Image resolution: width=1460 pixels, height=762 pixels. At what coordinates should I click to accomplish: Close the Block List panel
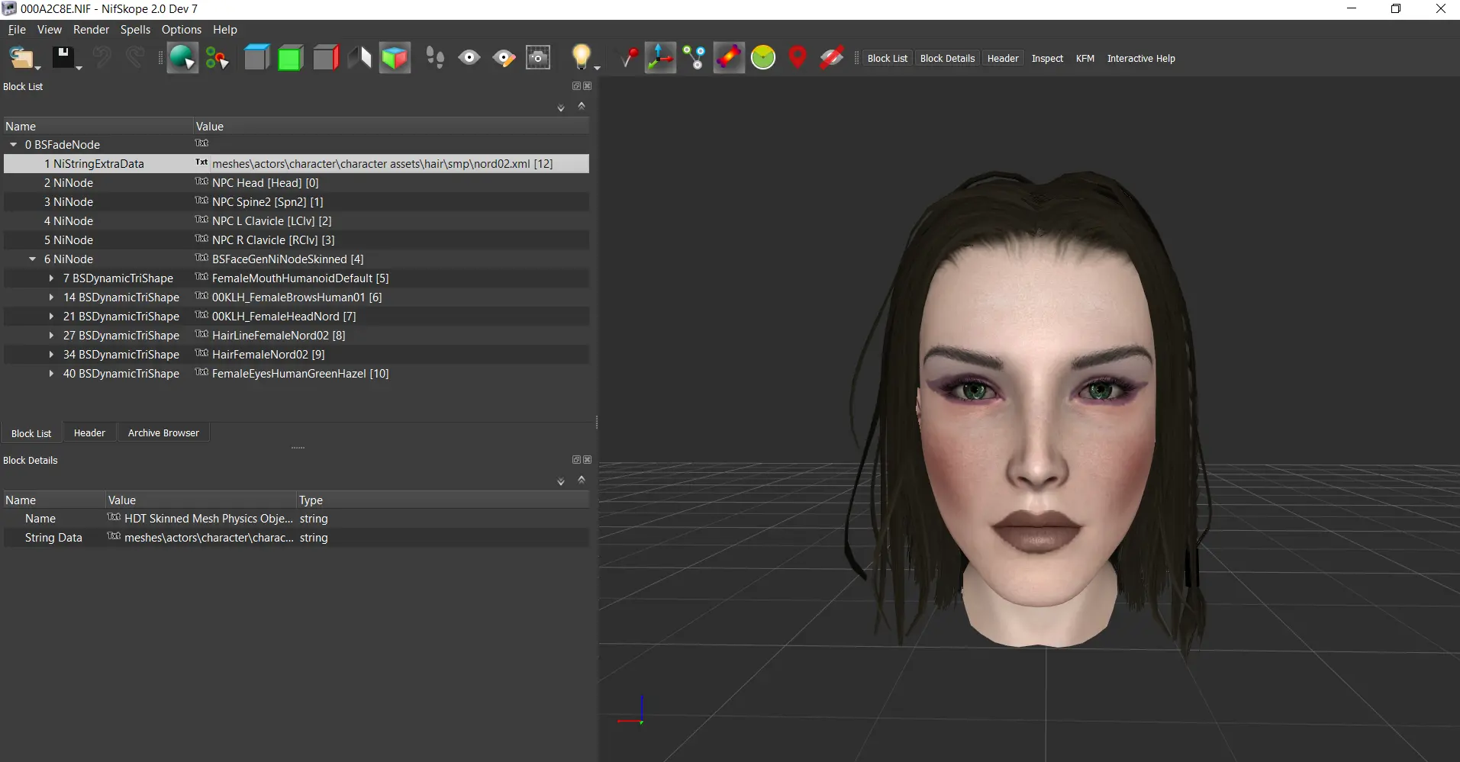[x=588, y=86]
